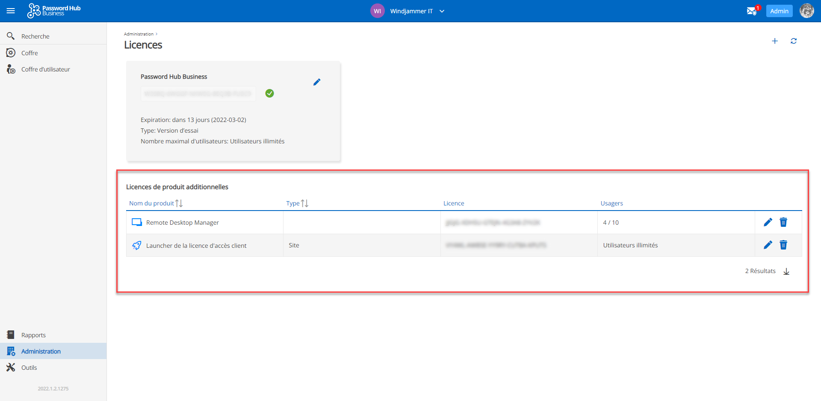Delete the Remote Desktop Manager license
The width and height of the screenshot is (821, 401).
tap(783, 222)
